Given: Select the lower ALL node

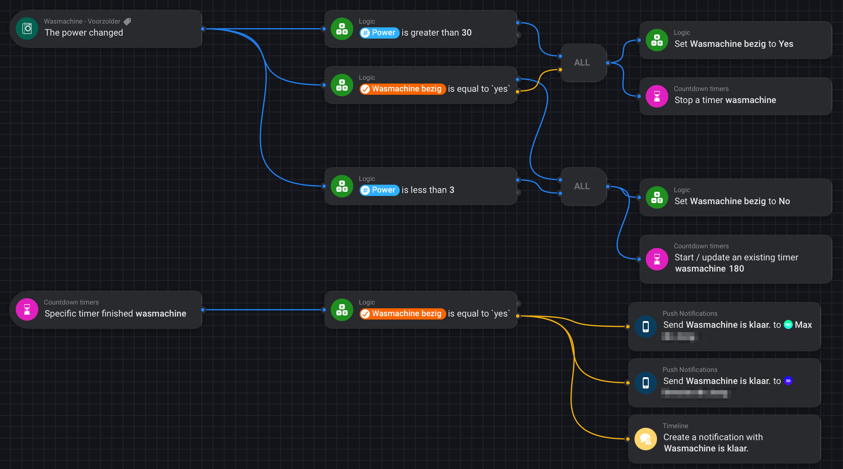Looking at the screenshot, I should click(x=582, y=186).
